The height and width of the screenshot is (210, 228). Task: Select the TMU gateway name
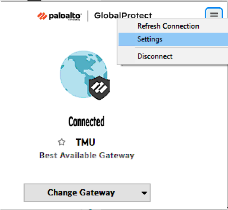click(x=85, y=142)
